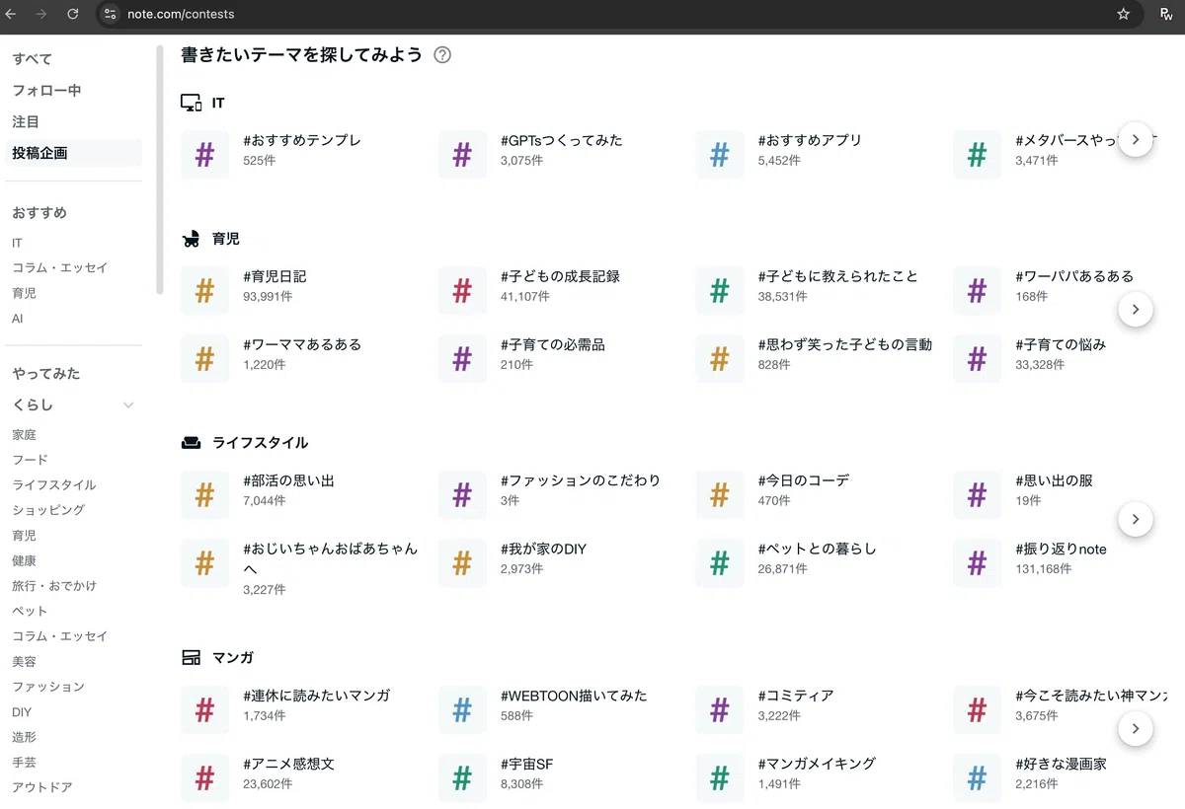1185x809 pixels.
Task: Select the すべて tab in sidebar
Action: tap(33, 59)
